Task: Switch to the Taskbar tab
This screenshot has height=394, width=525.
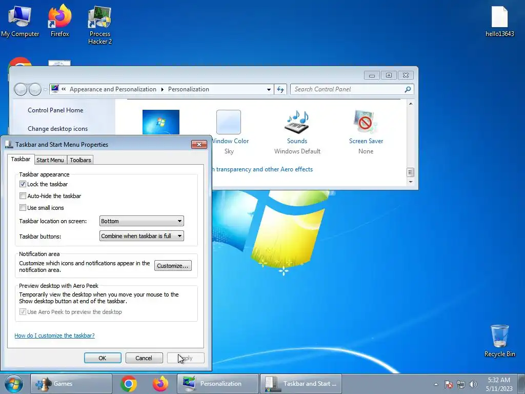Action: click(21, 159)
